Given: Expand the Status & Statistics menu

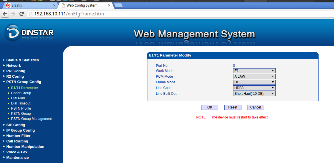Looking at the screenshot, I should point(22,60).
